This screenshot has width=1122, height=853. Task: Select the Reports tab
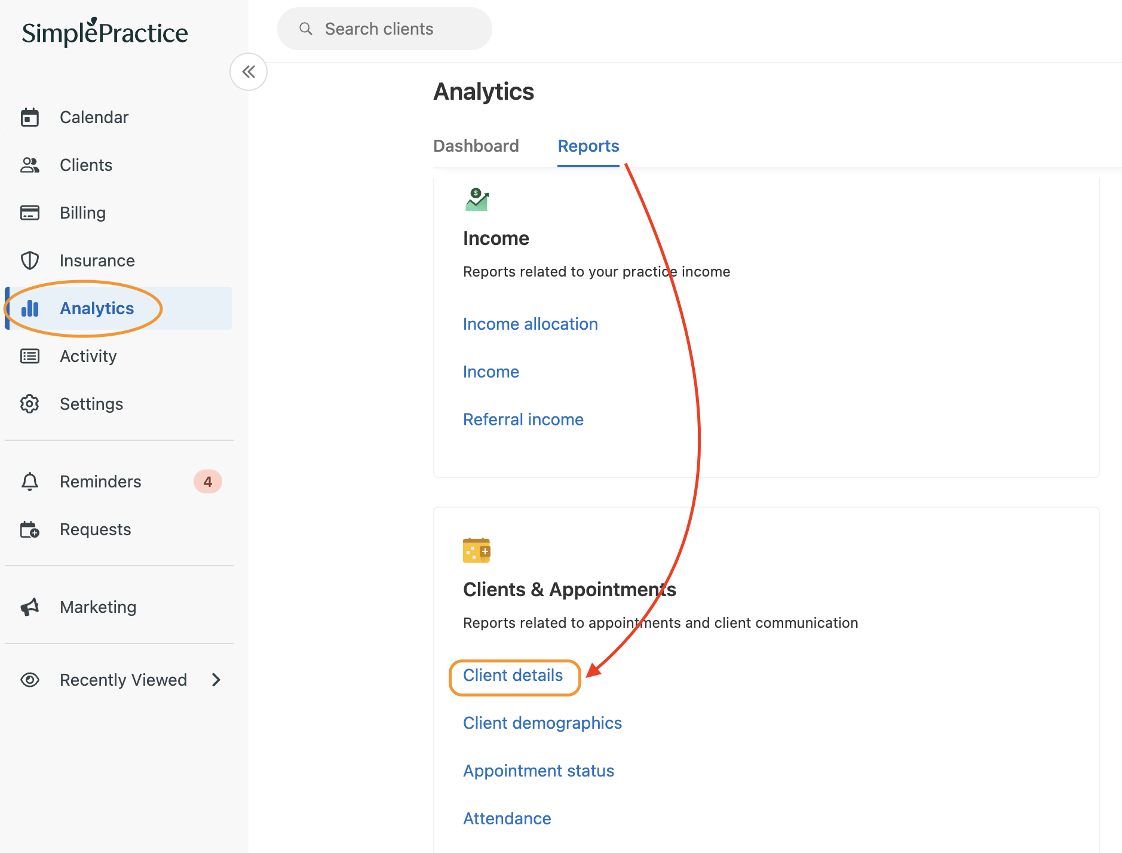588,146
